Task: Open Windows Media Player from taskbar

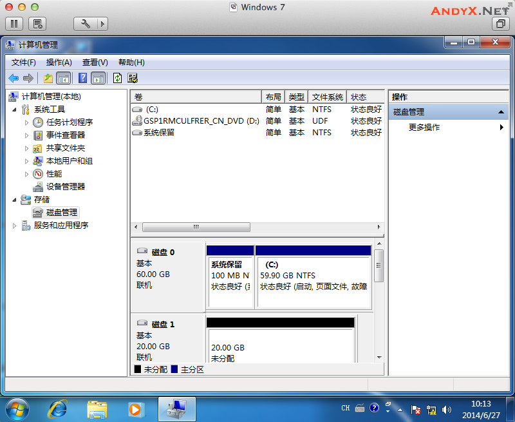Action: (x=135, y=410)
